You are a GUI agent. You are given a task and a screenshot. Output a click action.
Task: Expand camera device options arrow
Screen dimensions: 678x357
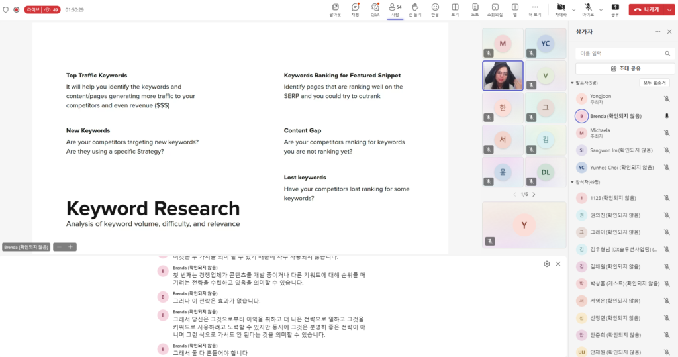(x=574, y=9)
